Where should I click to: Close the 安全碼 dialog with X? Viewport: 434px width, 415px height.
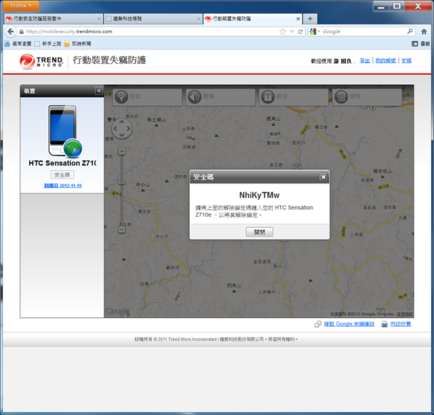[323, 177]
